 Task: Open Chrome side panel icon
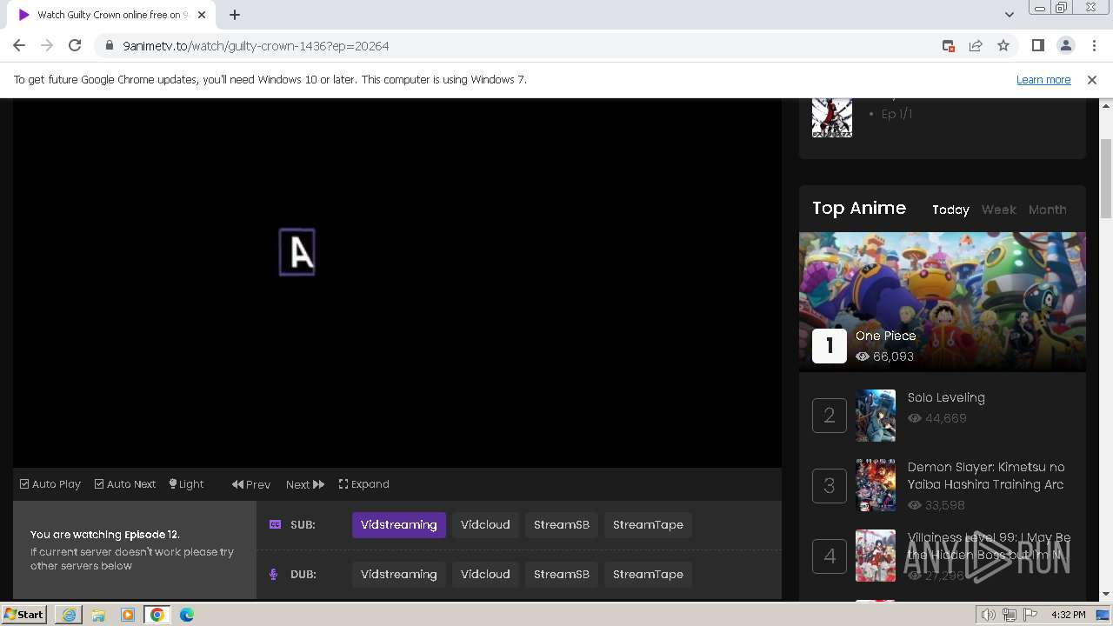pyautogui.click(x=1037, y=46)
